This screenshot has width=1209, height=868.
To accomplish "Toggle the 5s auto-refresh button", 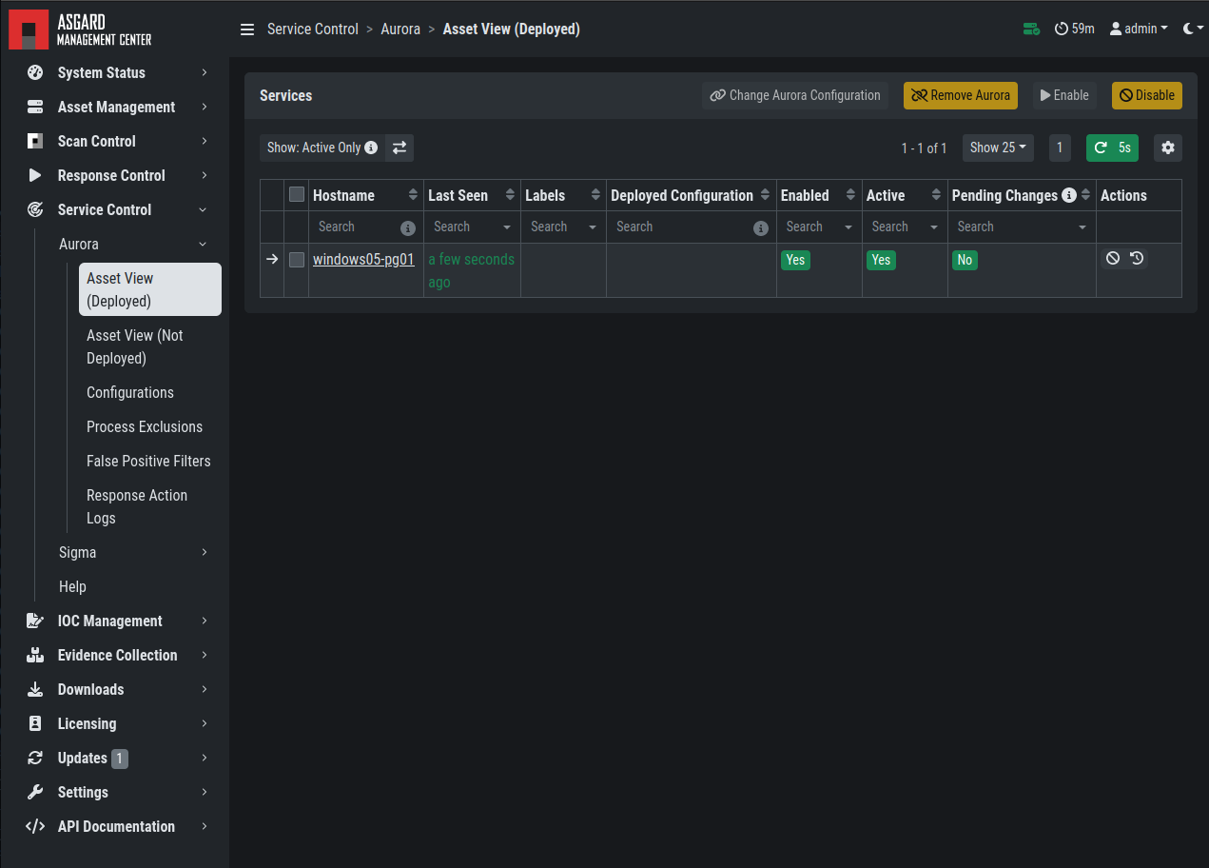I will click(1112, 148).
